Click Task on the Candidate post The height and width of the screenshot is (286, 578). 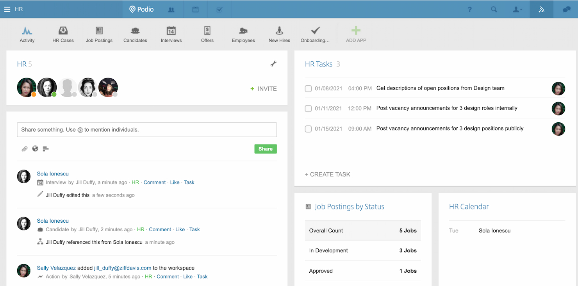[194, 230]
